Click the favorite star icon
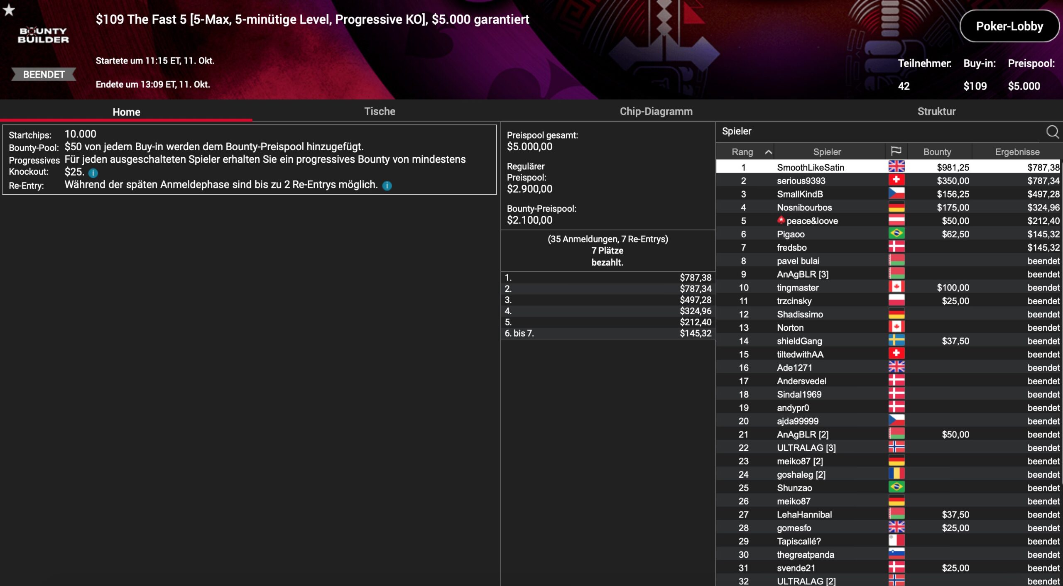 [9, 10]
